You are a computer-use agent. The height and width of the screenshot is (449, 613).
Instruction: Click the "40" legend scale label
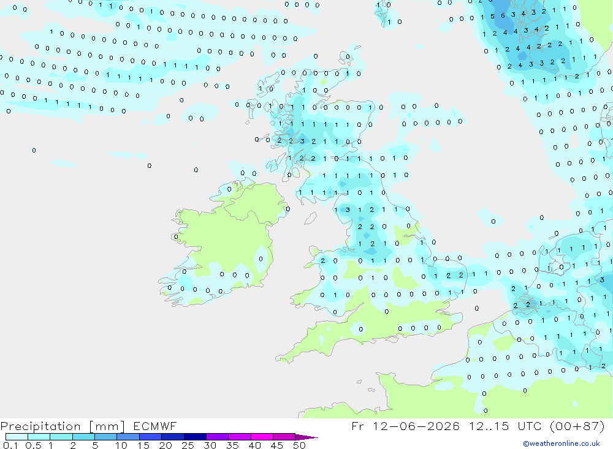(254, 445)
